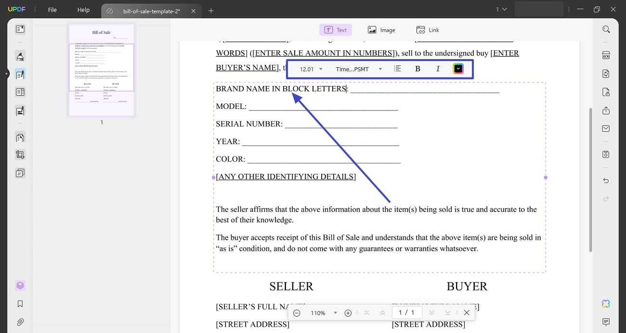Zoom out with the minus icon
Screen dimensions: 626x333
(x=297, y=313)
